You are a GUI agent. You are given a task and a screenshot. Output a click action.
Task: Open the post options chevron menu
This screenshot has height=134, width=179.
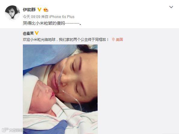(x=171, y=7)
